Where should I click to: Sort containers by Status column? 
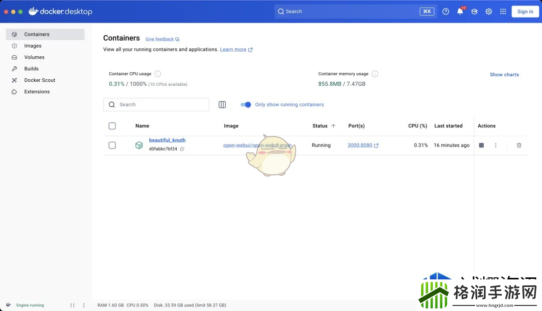[320, 126]
